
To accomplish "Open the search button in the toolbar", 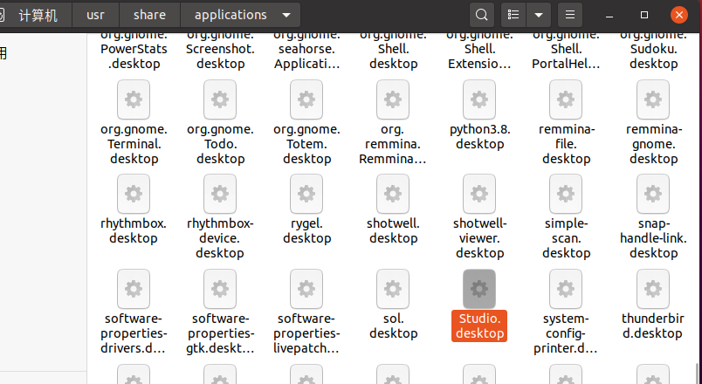I will pos(482,15).
